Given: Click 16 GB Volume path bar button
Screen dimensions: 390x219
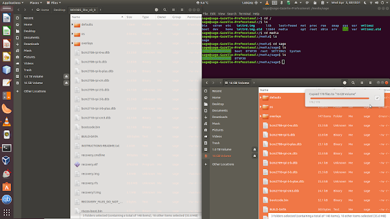Looking at the screenshot, I should [237, 83].
